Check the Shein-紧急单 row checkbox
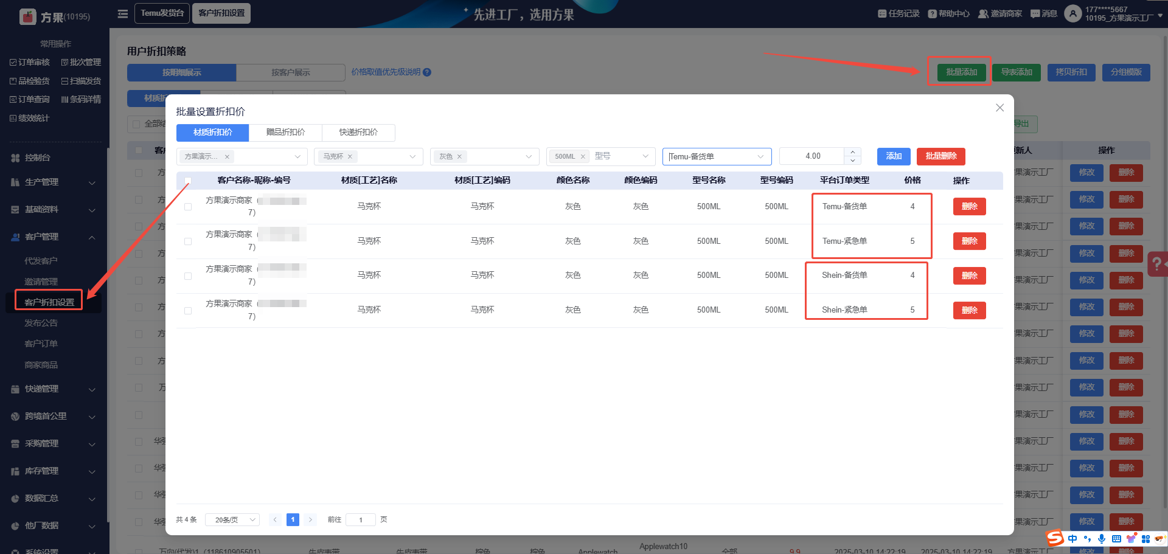The image size is (1168, 554). coord(188,311)
